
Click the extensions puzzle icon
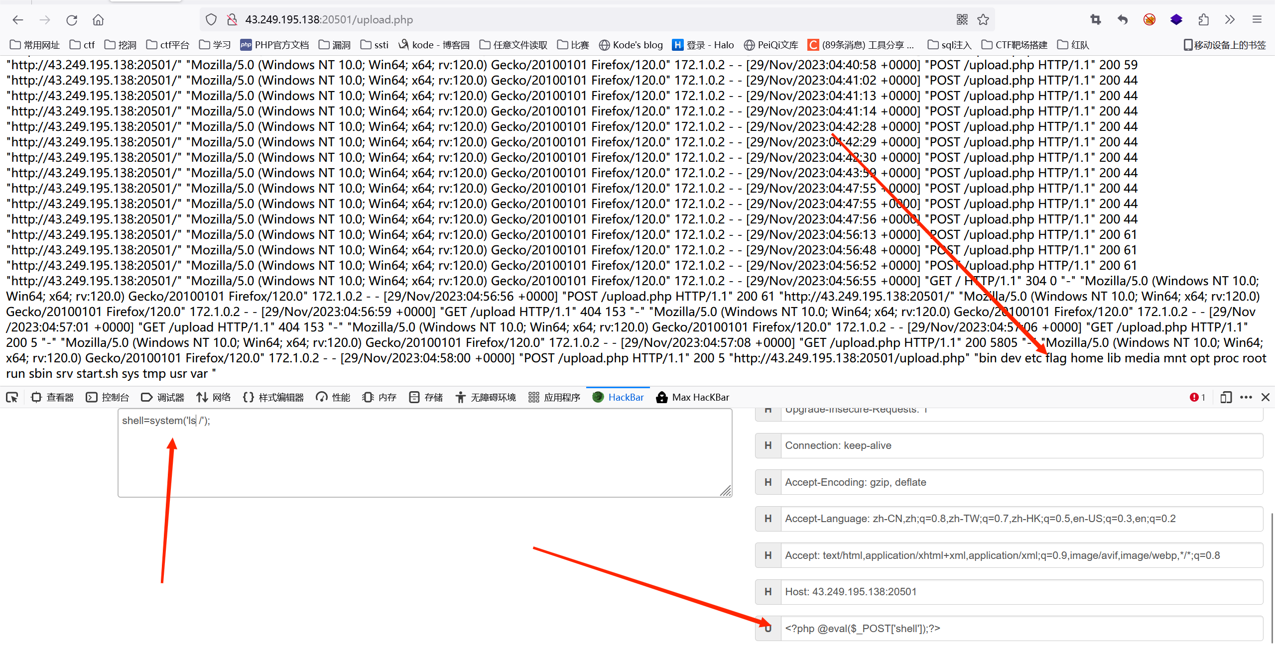click(1203, 20)
